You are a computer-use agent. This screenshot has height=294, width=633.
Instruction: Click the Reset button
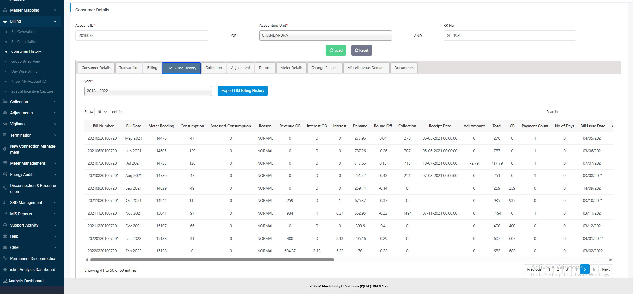pos(362,50)
